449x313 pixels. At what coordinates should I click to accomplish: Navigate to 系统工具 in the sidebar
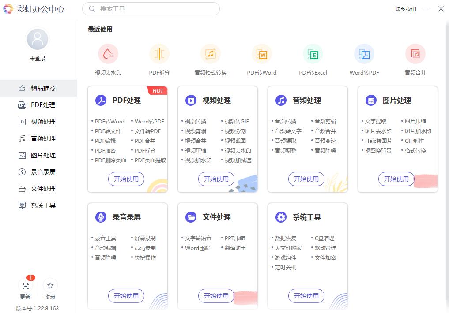(22, 205)
